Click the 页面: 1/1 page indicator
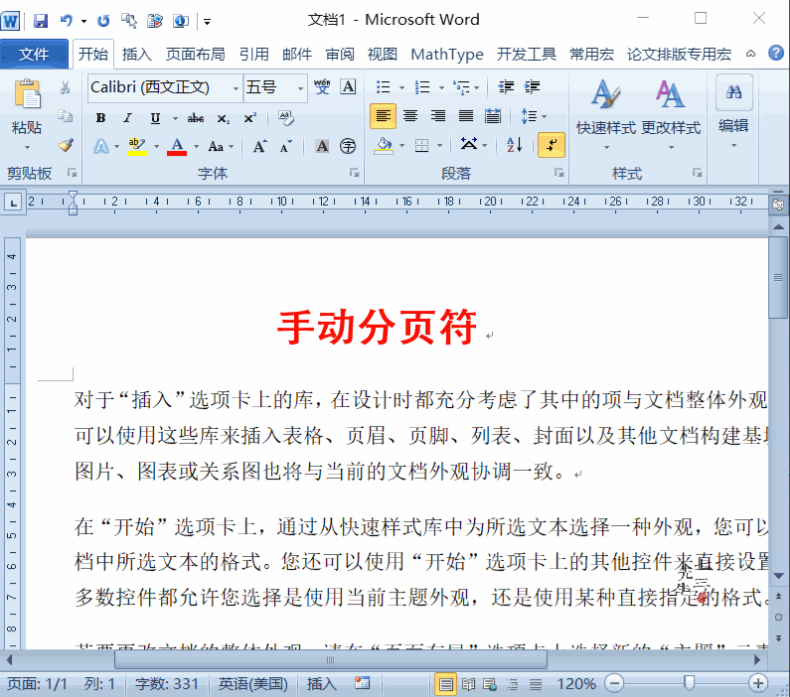Viewport: 790px width, 697px height. (x=37, y=683)
